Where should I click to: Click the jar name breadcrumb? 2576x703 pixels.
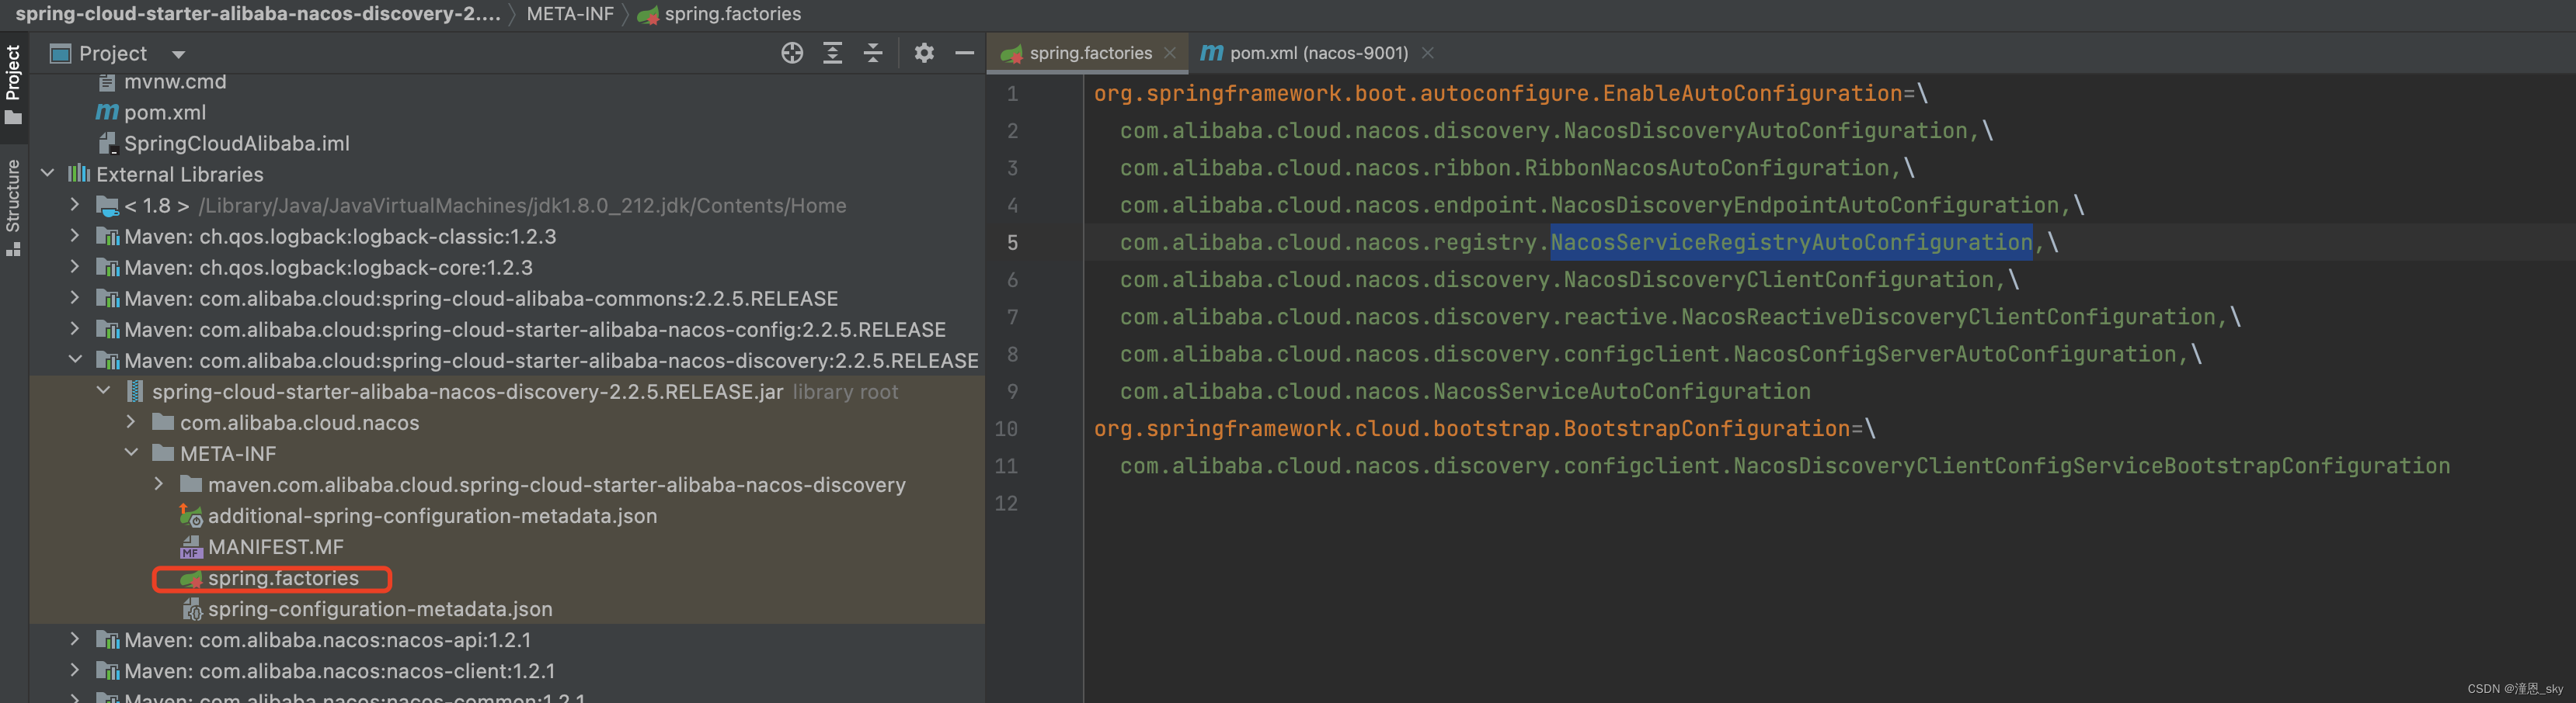tap(258, 14)
